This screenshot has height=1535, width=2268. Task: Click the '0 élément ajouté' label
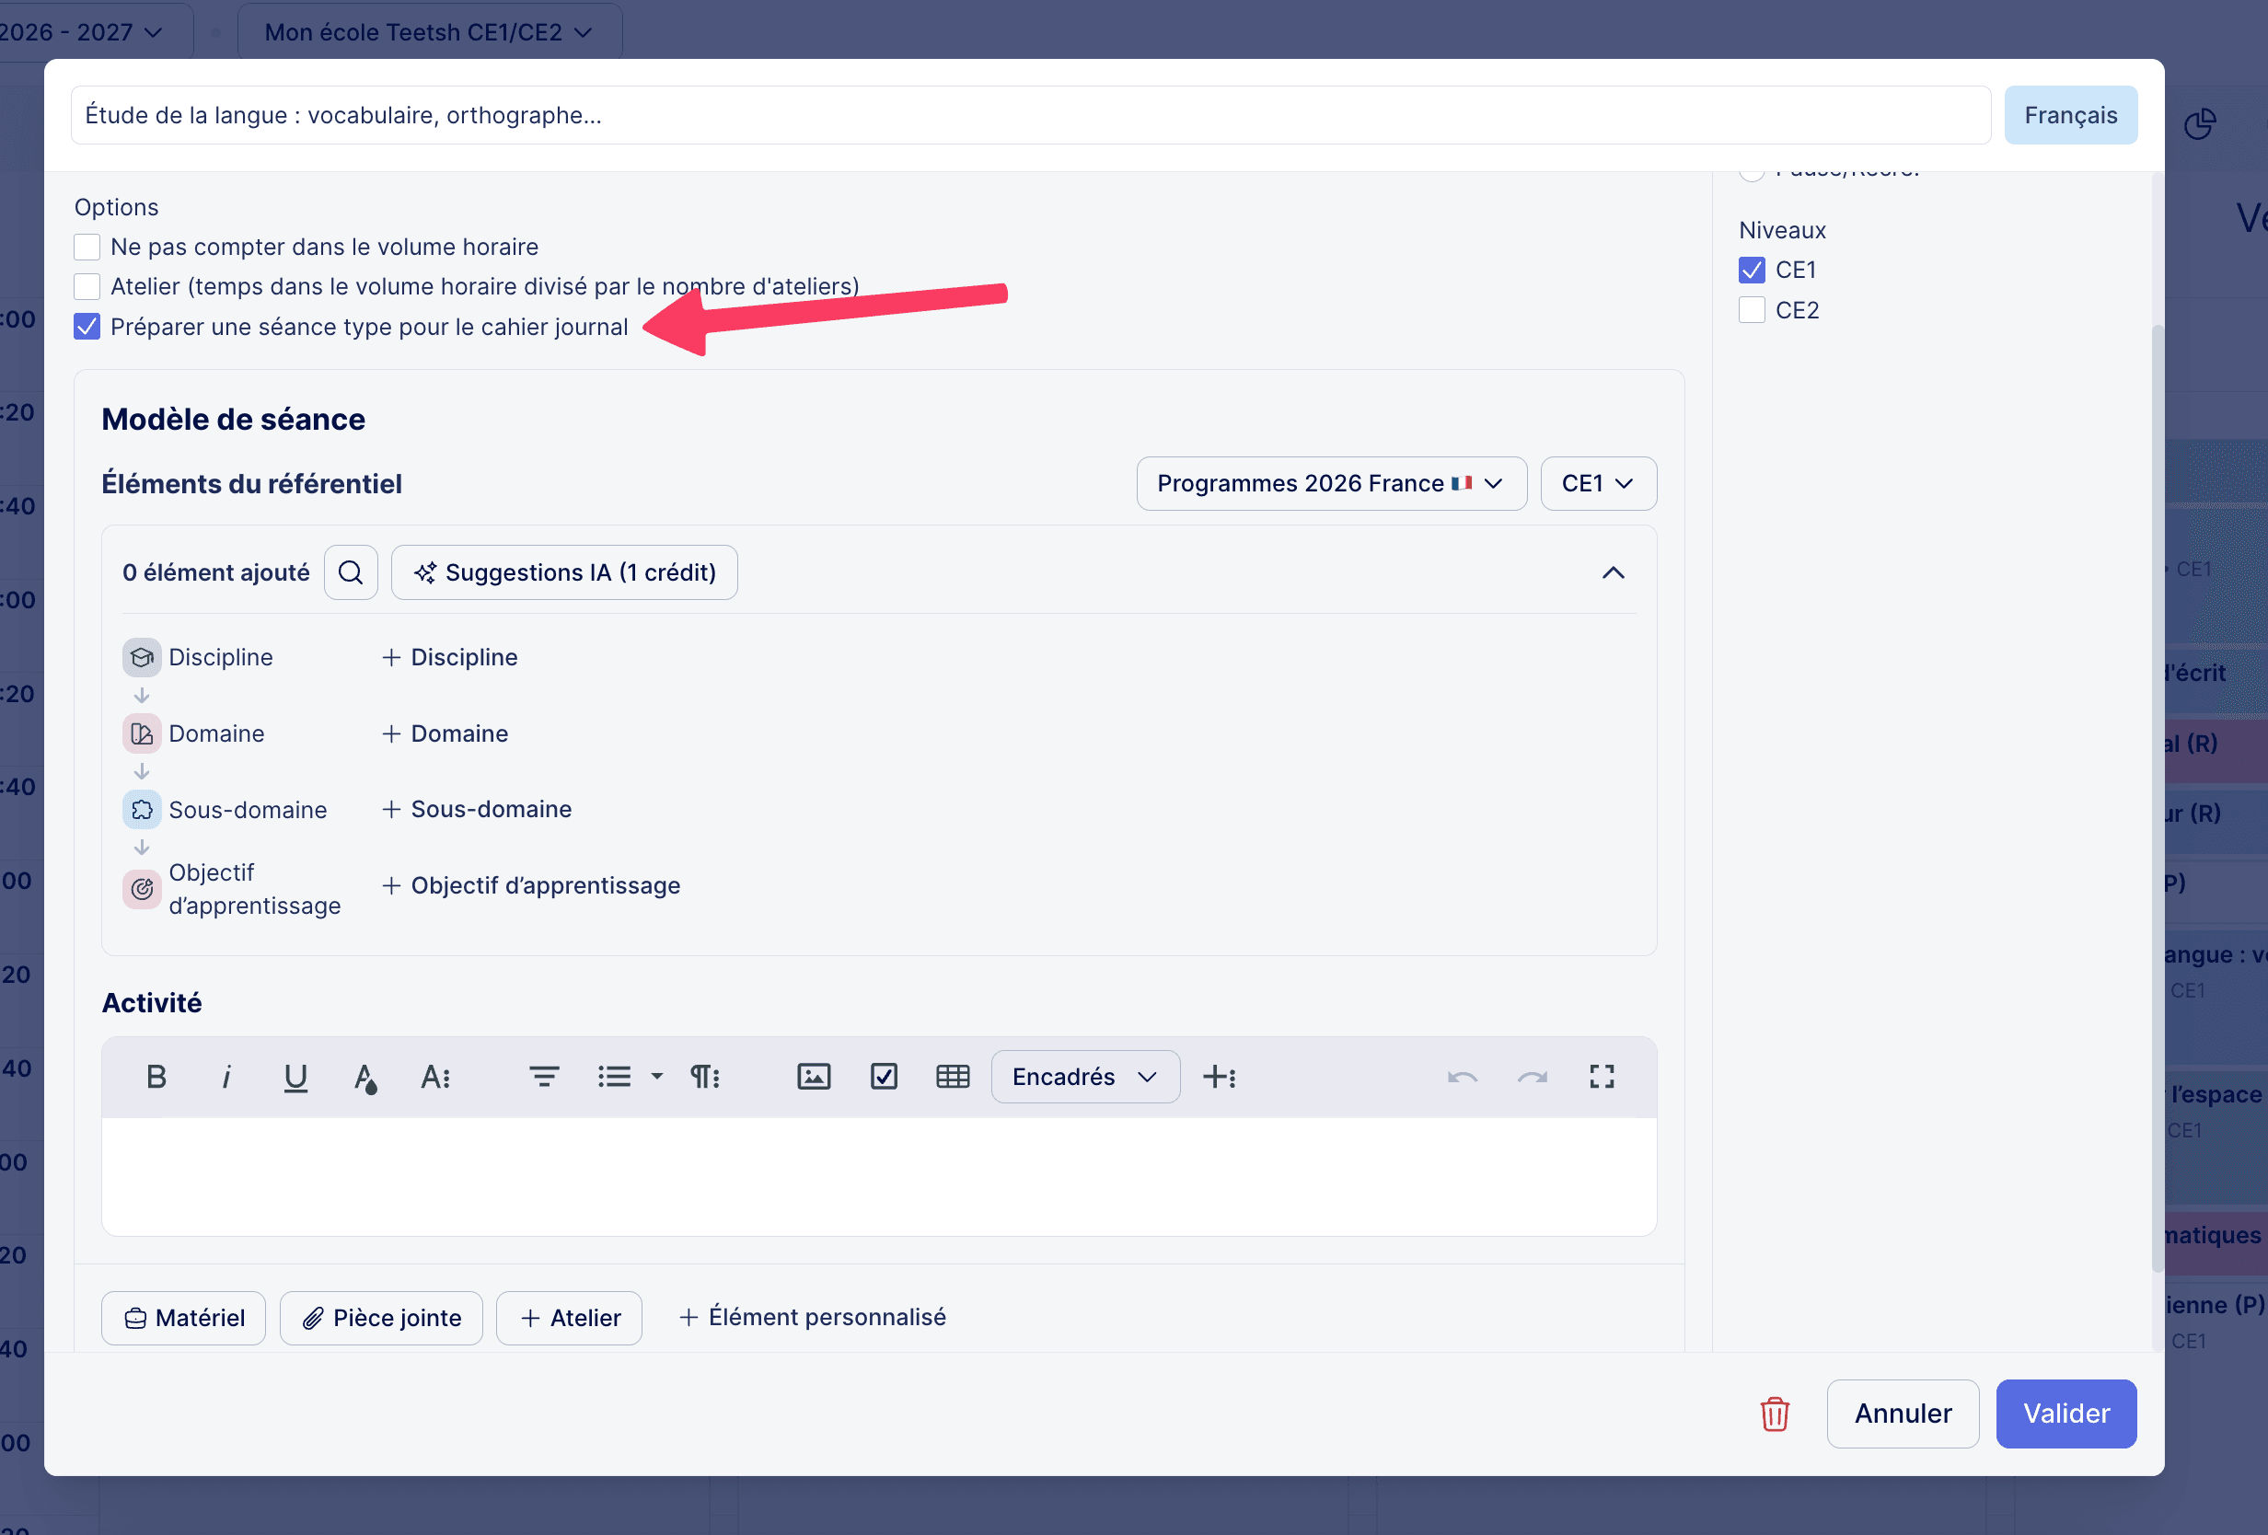215,572
